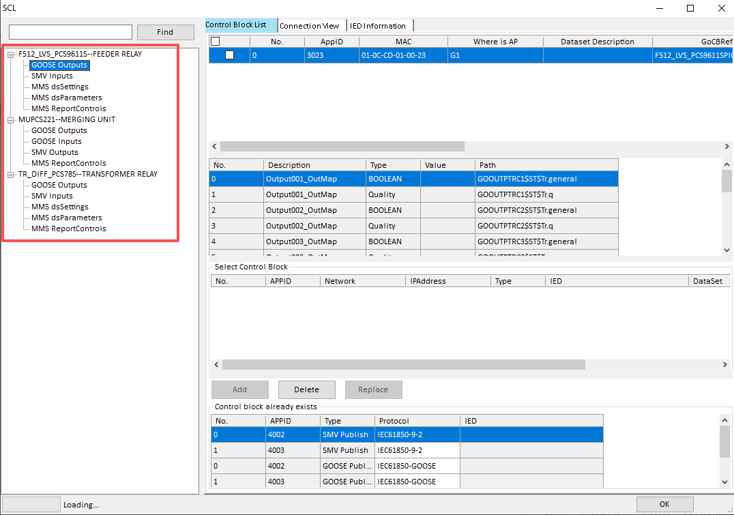
Task: Toggle the select-all checkbox in the table header
Action: tap(216, 41)
